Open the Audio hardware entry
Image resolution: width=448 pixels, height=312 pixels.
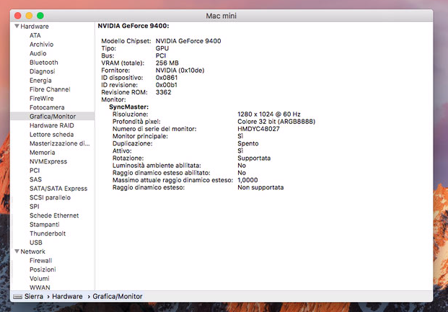[38, 53]
